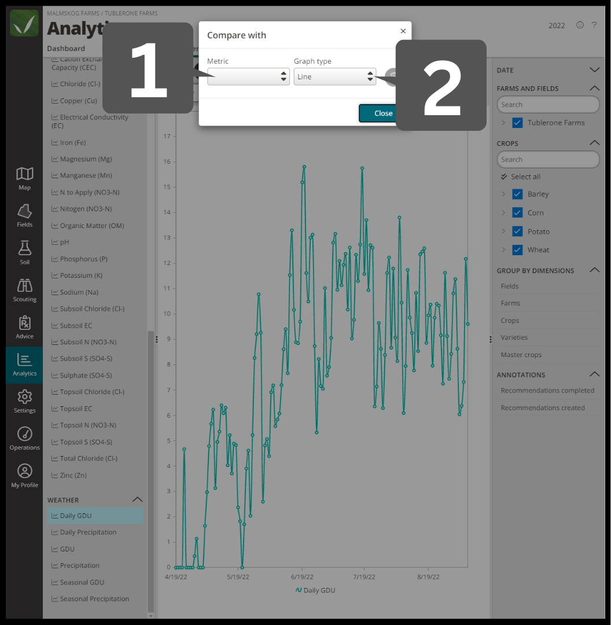Click the right panel resize handle dots

click(491, 339)
